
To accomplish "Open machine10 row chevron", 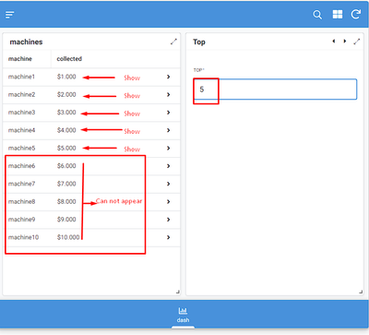I will coord(168,237).
